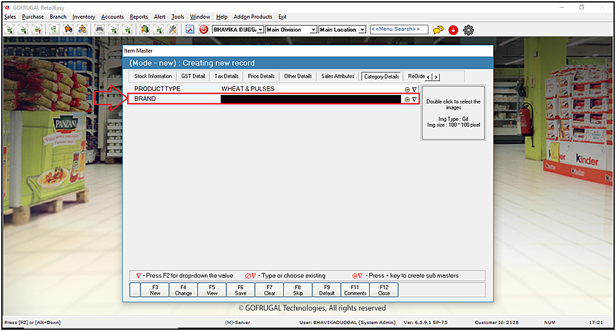
Task: Click the minus circle icon in PRODUCTTYPE row
Action: 407,89
